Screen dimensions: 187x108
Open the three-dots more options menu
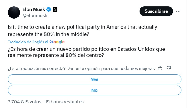pos(178,11)
